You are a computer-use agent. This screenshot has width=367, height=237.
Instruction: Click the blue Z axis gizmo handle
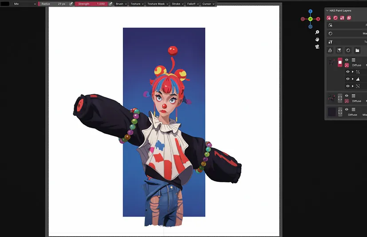(x=311, y=12)
